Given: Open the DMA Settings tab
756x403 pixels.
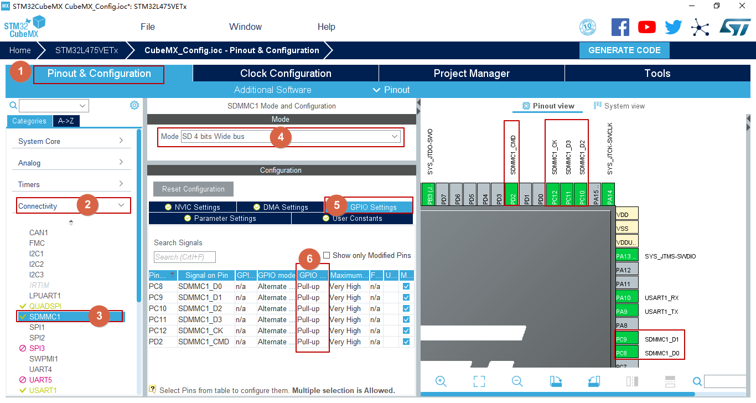Looking at the screenshot, I should coord(281,207).
